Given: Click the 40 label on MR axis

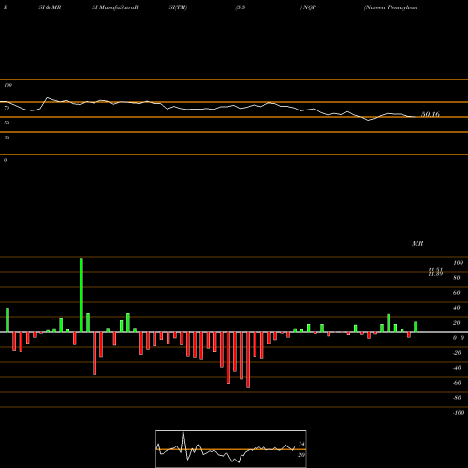Looking at the screenshot, I should point(457,308).
